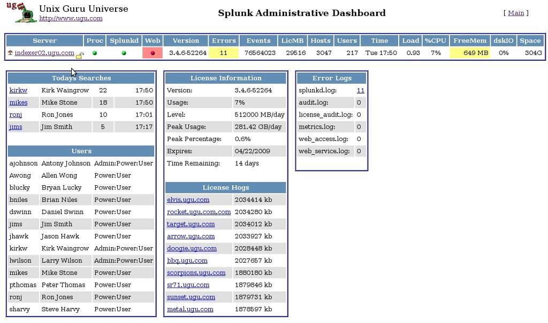Click the FreeMem column header
This screenshot has width=548, height=323.
[470, 41]
